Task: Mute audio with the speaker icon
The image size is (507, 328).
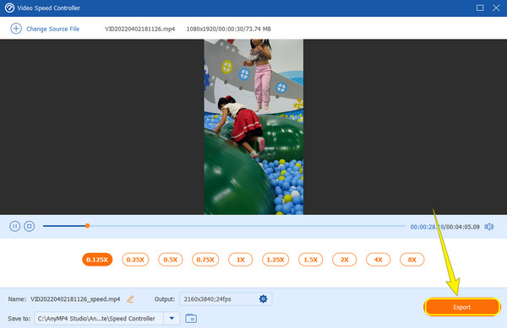Action: (x=489, y=227)
